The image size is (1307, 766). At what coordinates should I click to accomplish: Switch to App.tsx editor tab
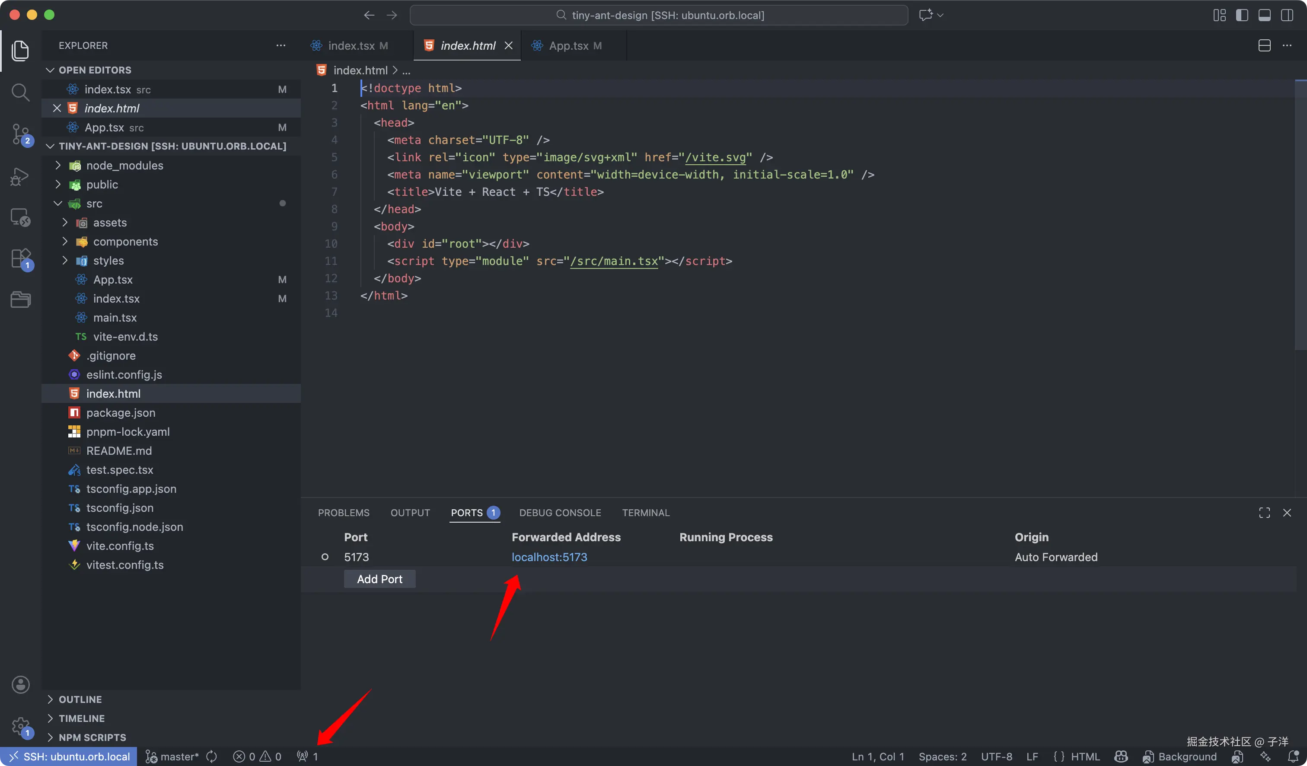coord(568,46)
